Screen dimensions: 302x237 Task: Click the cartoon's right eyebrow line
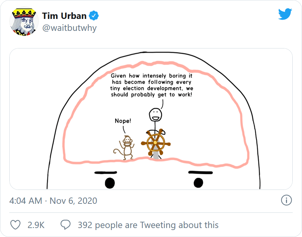(200, 172)
